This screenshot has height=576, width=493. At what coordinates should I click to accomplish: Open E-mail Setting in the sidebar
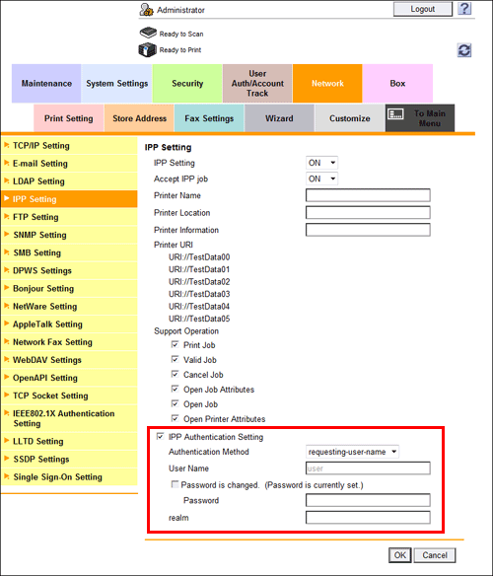(69, 164)
